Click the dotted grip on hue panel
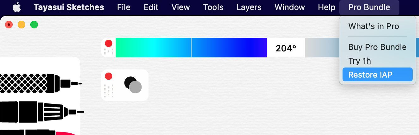Screen dimensions: 419x135 108,52
